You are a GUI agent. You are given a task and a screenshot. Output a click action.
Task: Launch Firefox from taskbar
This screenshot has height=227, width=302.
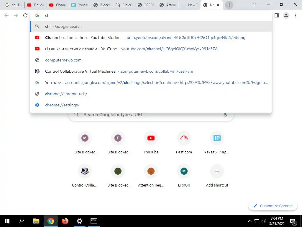click(65, 221)
